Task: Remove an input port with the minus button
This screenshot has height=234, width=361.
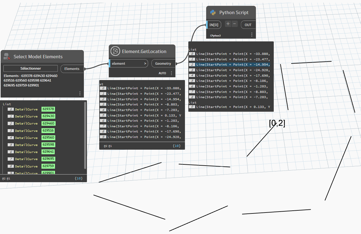Action: coord(234,24)
